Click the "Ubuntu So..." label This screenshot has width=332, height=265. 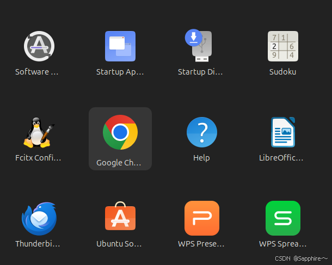pos(119,244)
